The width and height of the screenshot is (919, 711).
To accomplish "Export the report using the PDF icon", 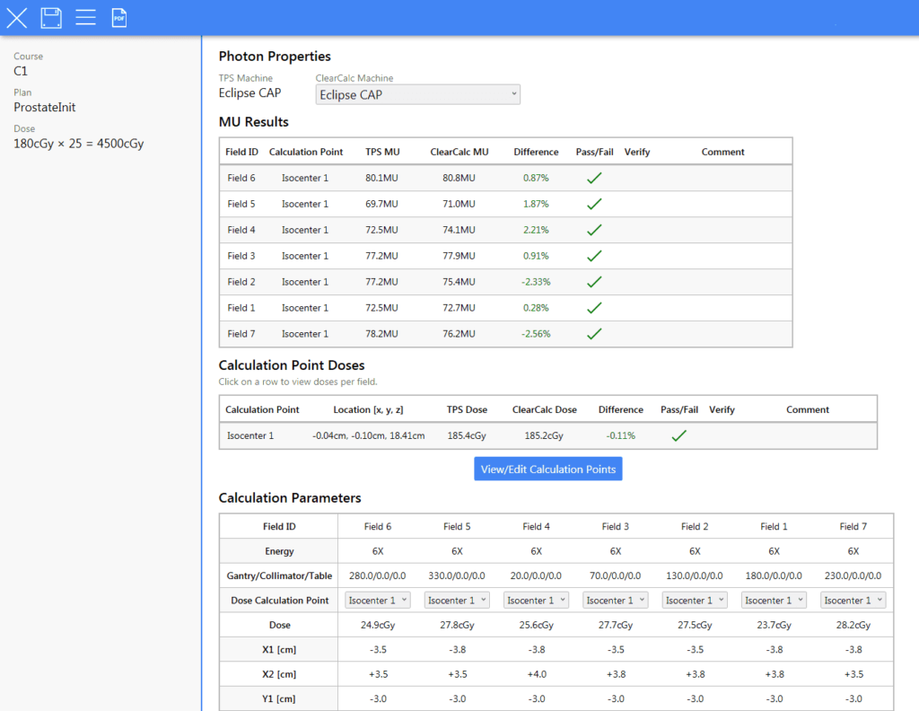I will (118, 17).
